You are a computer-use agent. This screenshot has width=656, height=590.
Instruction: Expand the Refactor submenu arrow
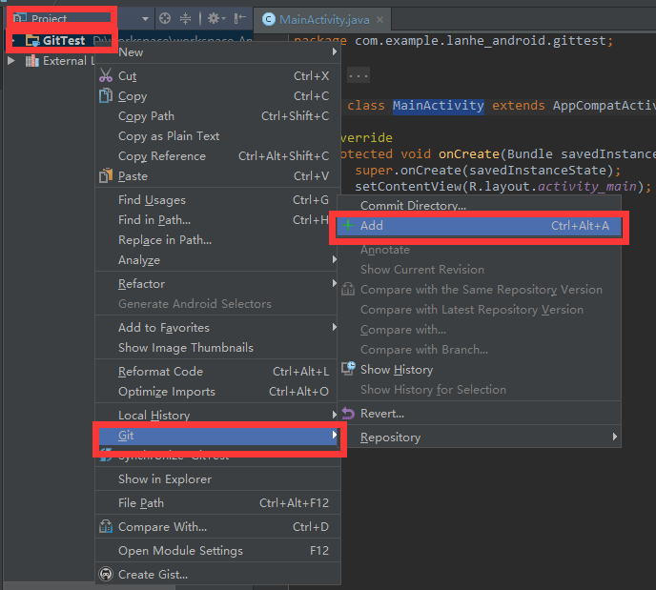coord(335,283)
